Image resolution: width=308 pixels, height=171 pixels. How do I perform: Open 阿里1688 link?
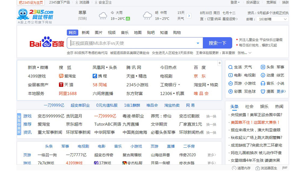pyautogui.click(x=68, y=93)
